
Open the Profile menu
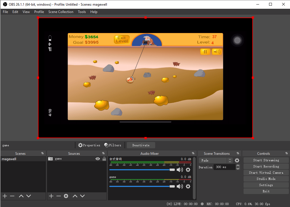[x=39, y=12]
